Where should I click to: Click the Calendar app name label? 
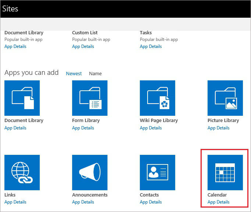pos(217,195)
